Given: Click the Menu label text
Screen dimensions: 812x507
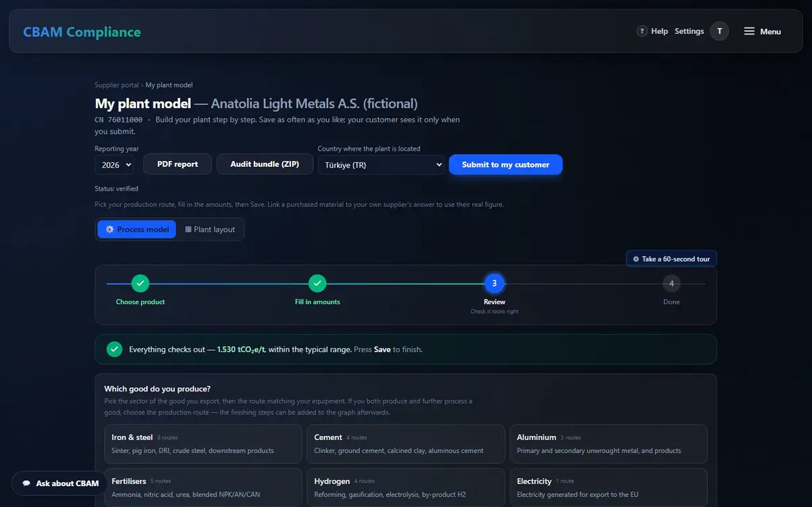Looking at the screenshot, I should coord(771,32).
